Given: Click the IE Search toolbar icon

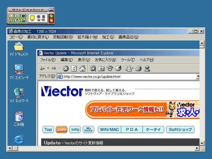Looking at the screenshot, I should point(93,68).
